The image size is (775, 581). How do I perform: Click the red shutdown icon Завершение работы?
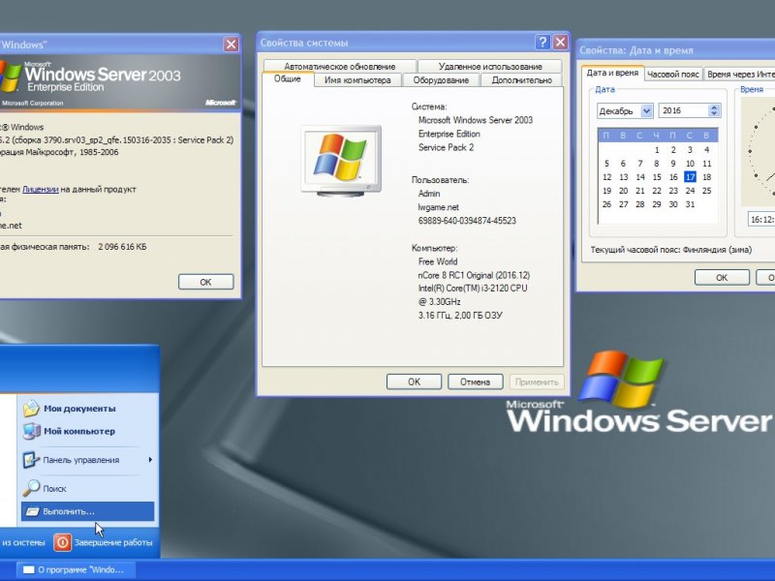(62, 542)
